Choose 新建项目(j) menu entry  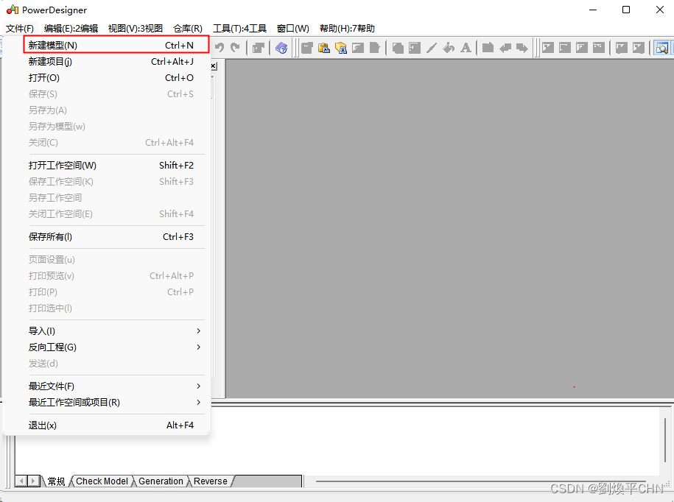pos(111,61)
